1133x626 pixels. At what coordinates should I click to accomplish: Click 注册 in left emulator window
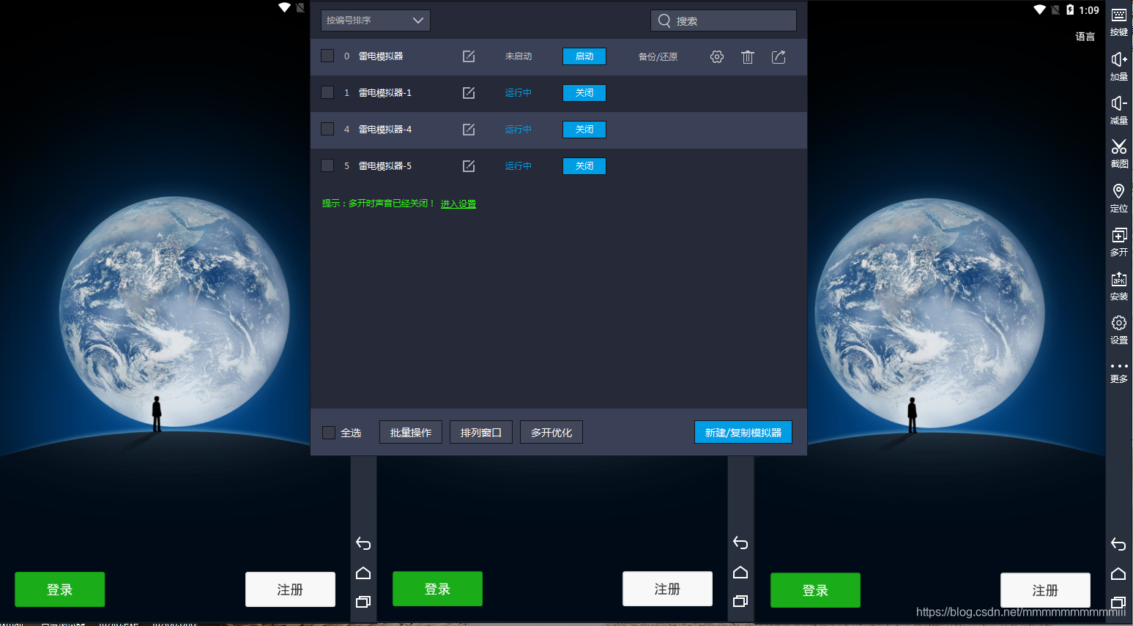coord(290,589)
